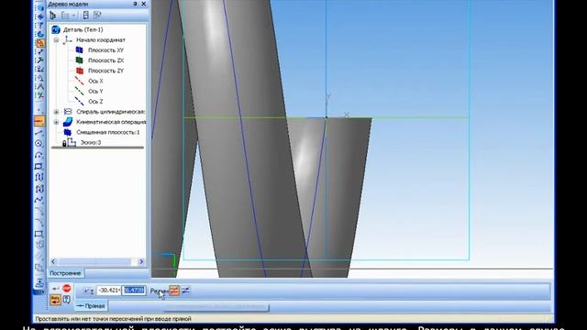Image resolution: width=587 pixels, height=330 pixels.
Task: Close the Дерево модели panel
Action: point(144,4)
